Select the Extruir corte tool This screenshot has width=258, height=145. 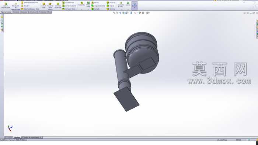(x=43, y=6)
